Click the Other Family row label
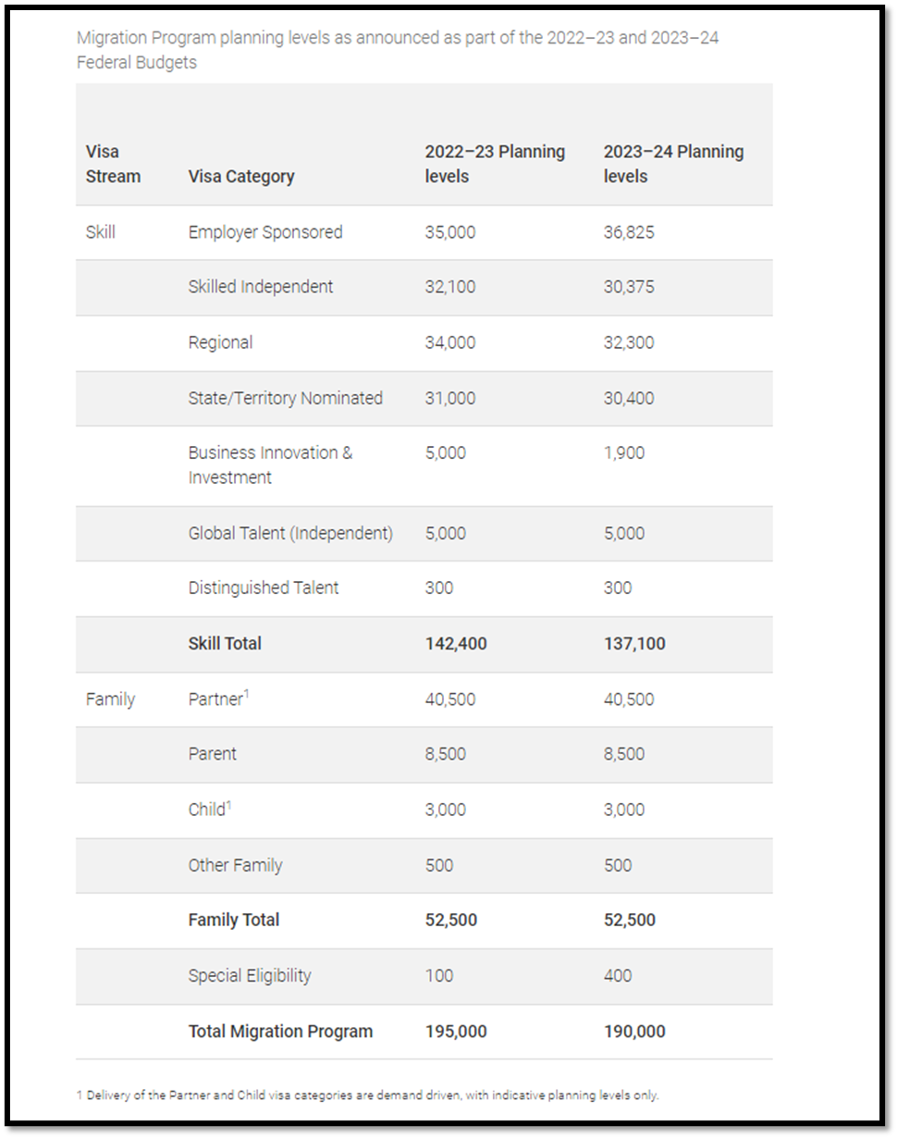This screenshot has width=897, height=1138. (235, 865)
